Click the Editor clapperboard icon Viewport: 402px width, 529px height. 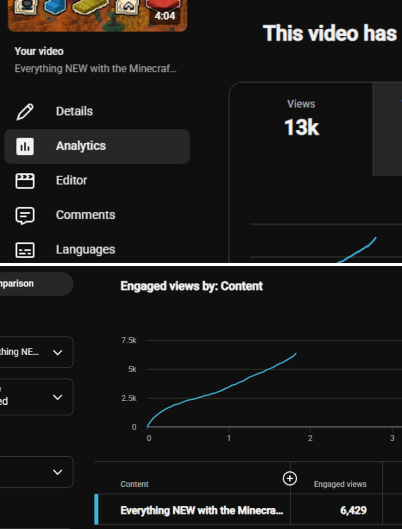coord(25,181)
